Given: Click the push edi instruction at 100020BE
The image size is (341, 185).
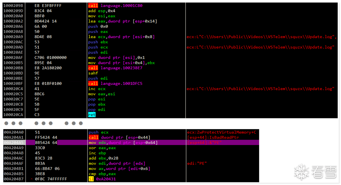Looking at the screenshot, I should point(98,78).
